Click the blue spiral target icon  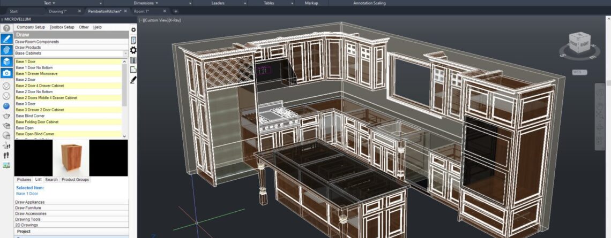point(6,50)
